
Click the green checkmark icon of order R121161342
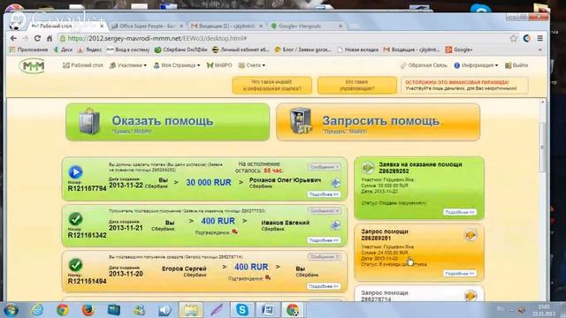75,219
